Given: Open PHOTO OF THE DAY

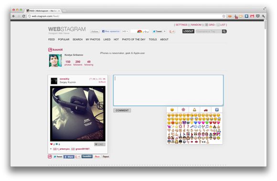Looking at the screenshot, I should [134, 39].
